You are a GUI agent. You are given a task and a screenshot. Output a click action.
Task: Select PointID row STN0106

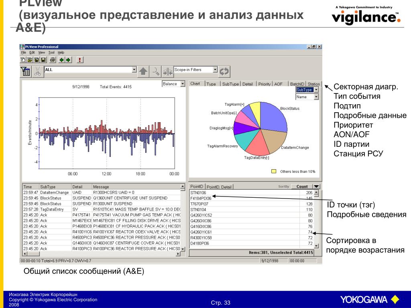point(251,193)
